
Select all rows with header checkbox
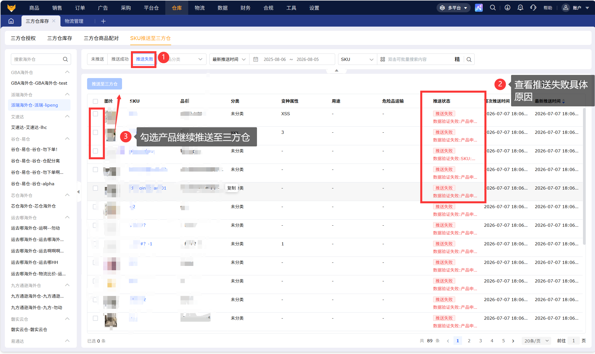(95, 101)
